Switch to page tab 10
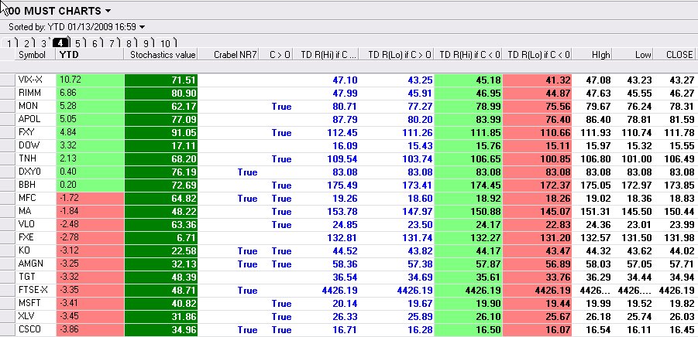The height and width of the screenshot is (337, 698). (166, 43)
